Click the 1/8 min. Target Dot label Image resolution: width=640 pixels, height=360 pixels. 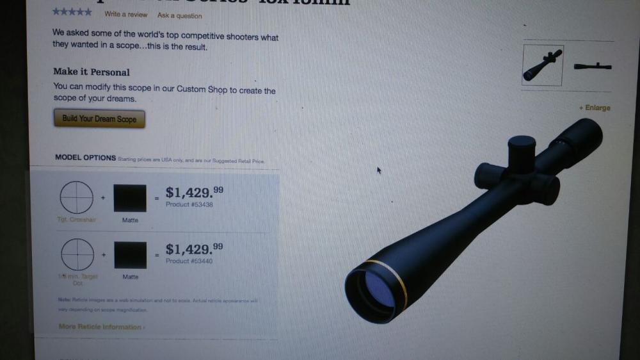tap(77, 279)
